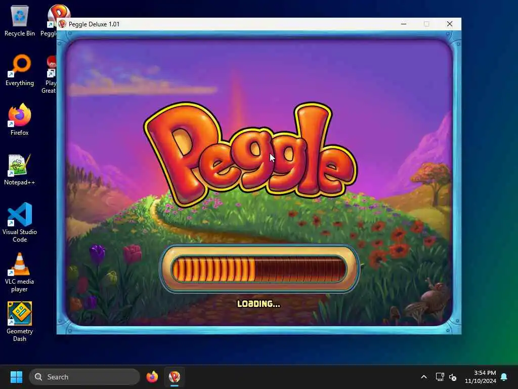Select the Visual Studio Code desktop shortcut
This screenshot has height=389, width=518.
[x=20, y=222]
